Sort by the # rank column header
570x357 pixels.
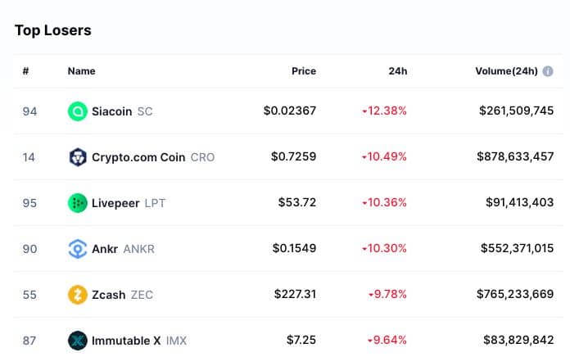25,71
